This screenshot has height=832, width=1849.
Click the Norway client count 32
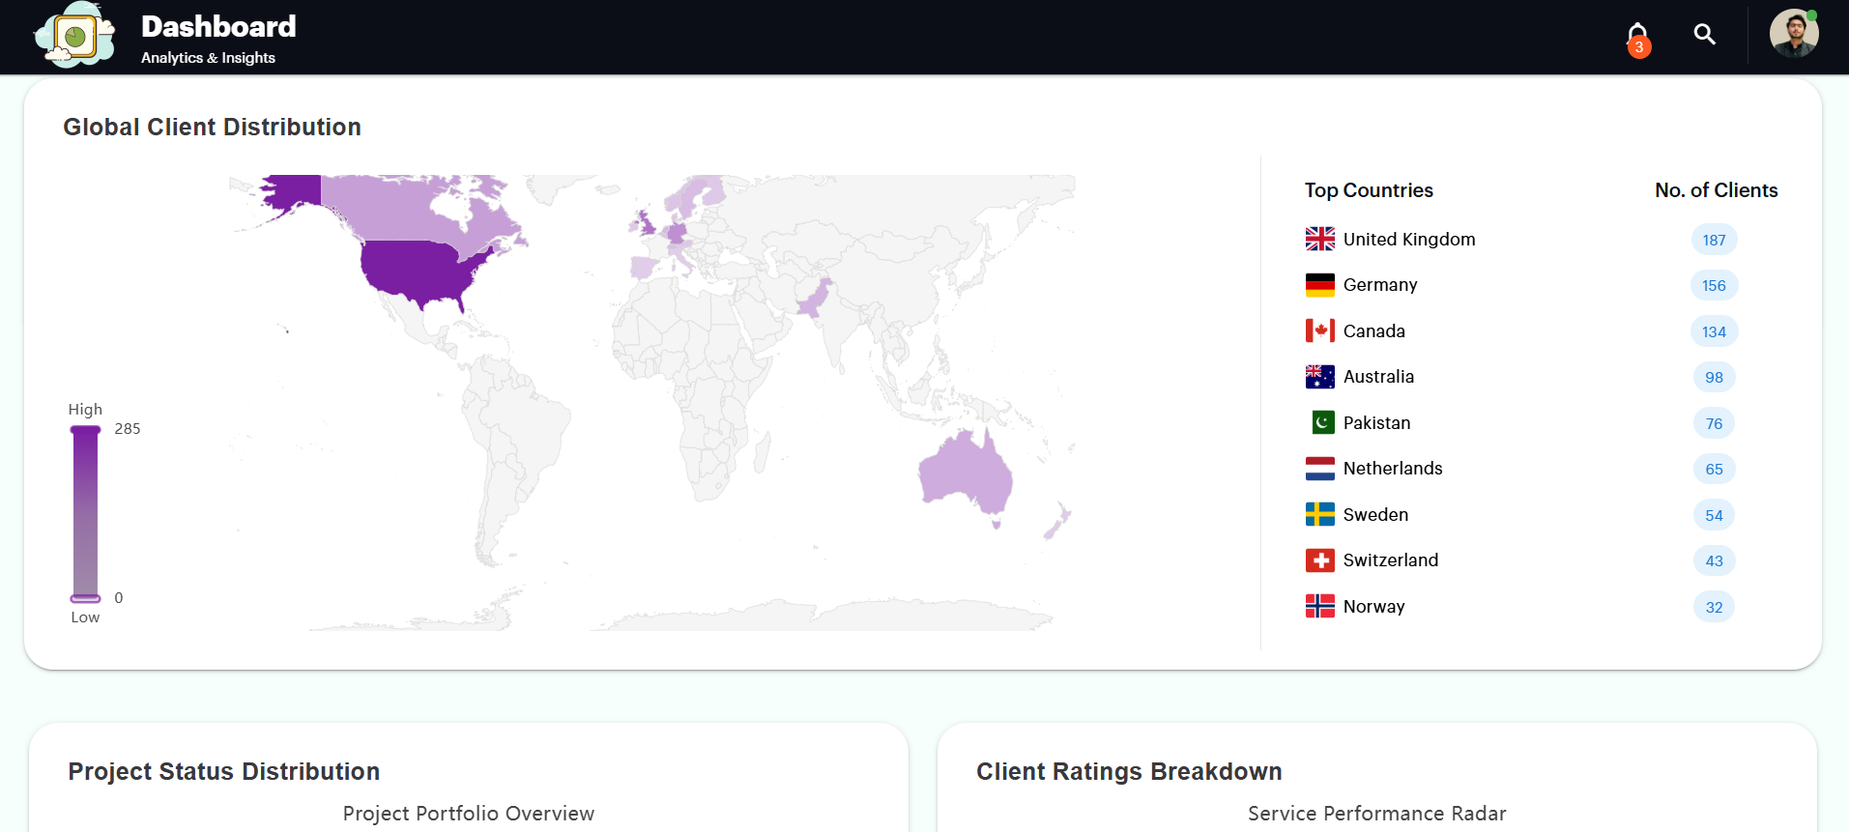1714,607
